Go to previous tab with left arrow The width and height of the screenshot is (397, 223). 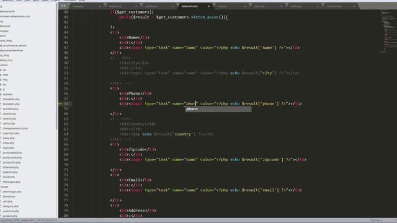coord(61,6)
